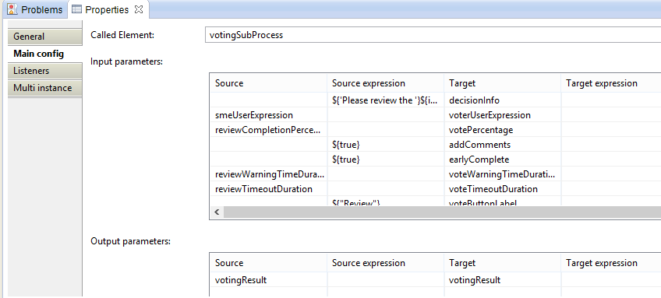Select the ${true} expression for addComments

point(385,145)
